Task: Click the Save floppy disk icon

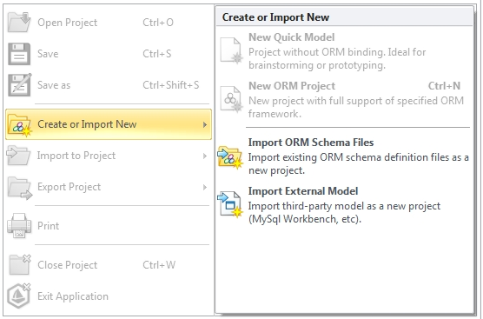Action: click(x=19, y=54)
